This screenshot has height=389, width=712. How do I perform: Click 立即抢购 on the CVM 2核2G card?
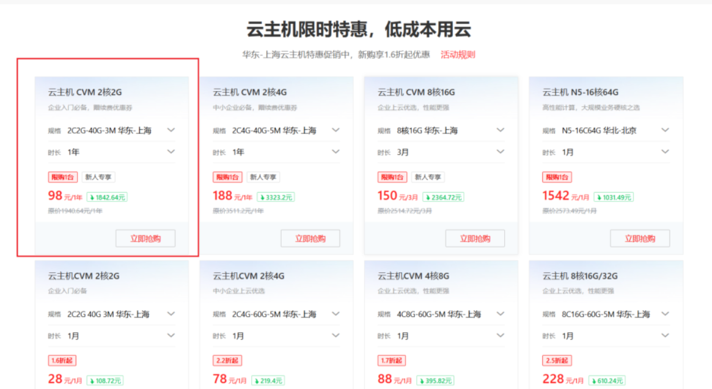[145, 239]
